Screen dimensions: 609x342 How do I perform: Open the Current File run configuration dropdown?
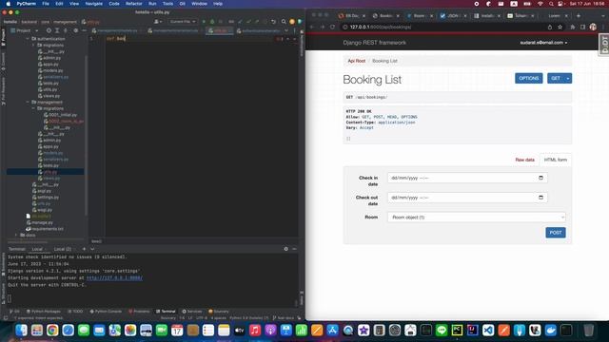[183, 22]
